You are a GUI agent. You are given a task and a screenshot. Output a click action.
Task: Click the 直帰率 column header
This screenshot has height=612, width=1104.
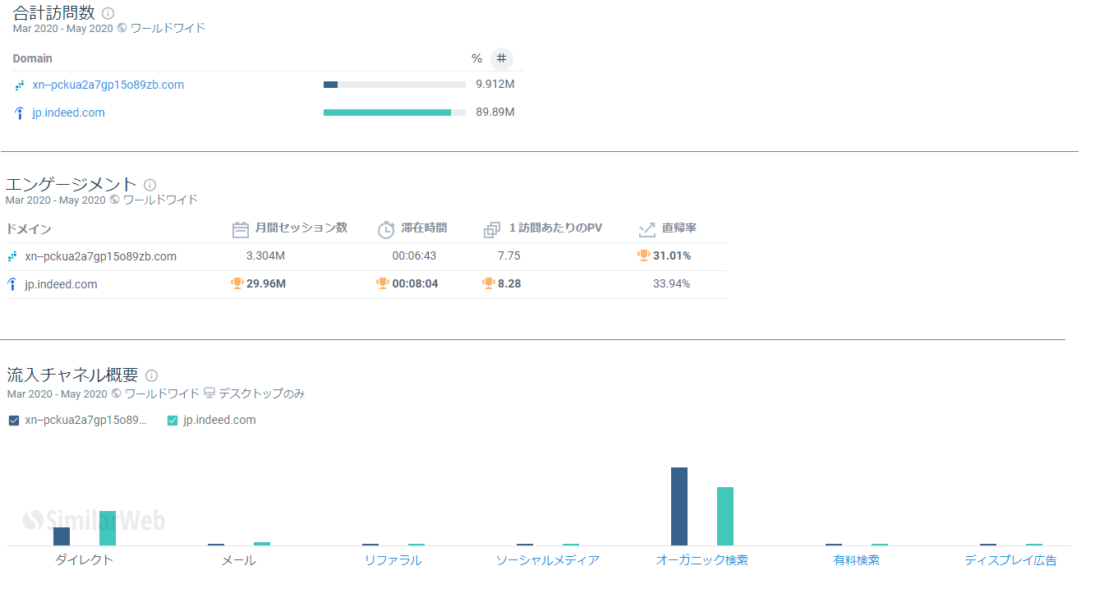pos(679,228)
